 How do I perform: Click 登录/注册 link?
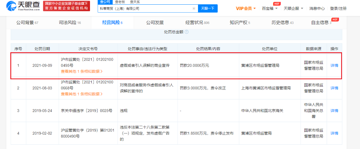338,9
